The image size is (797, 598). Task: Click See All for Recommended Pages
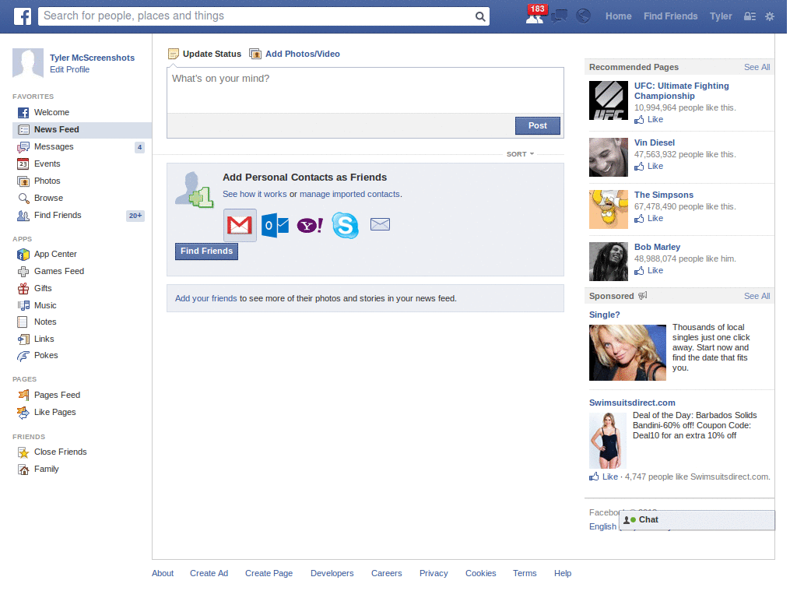(x=757, y=67)
